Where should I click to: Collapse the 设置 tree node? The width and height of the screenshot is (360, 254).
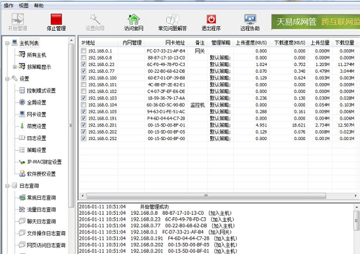(7, 79)
